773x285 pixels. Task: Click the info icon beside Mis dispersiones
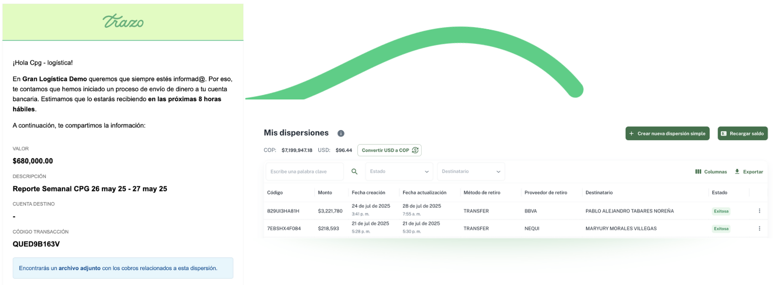coord(341,133)
